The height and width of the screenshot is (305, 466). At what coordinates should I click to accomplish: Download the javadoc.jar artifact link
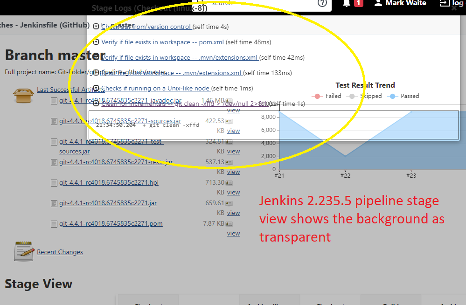pyautogui.click(x=120, y=100)
